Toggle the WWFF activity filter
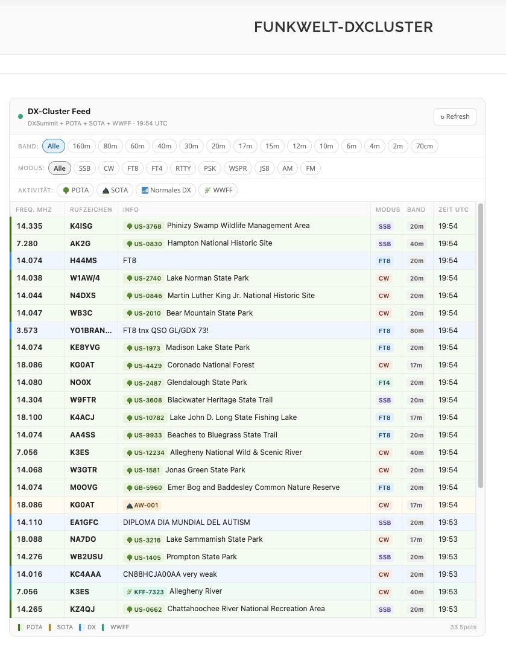The height and width of the screenshot is (651, 506). click(x=218, y=190)
